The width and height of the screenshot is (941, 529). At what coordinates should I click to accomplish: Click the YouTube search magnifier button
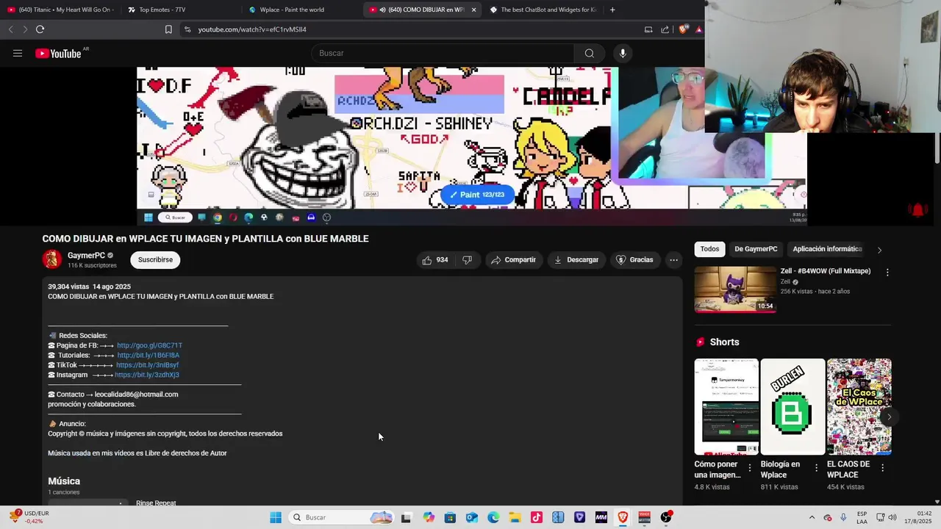click(589, 53)
